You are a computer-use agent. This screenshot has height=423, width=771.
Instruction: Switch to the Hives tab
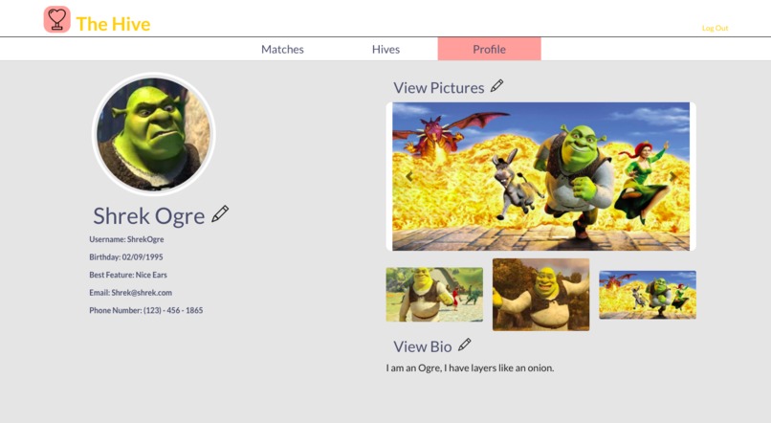tap(385, 49)
